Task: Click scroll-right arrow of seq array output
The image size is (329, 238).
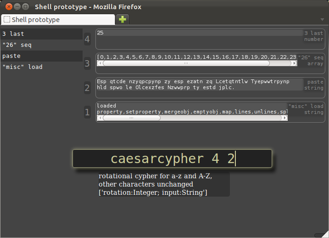Action: tap(295, 63)
